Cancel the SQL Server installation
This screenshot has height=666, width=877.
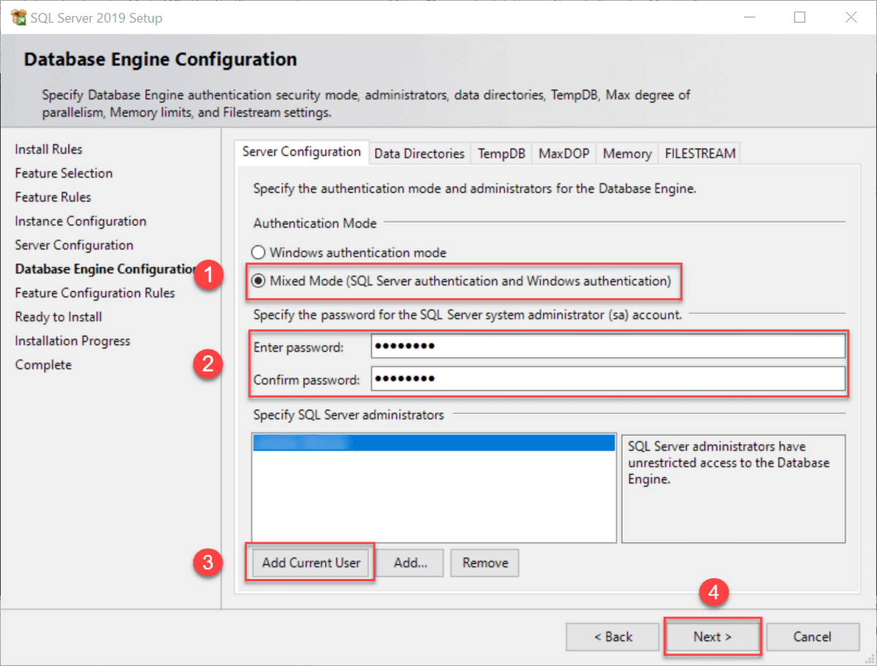(x=813, y=636)
